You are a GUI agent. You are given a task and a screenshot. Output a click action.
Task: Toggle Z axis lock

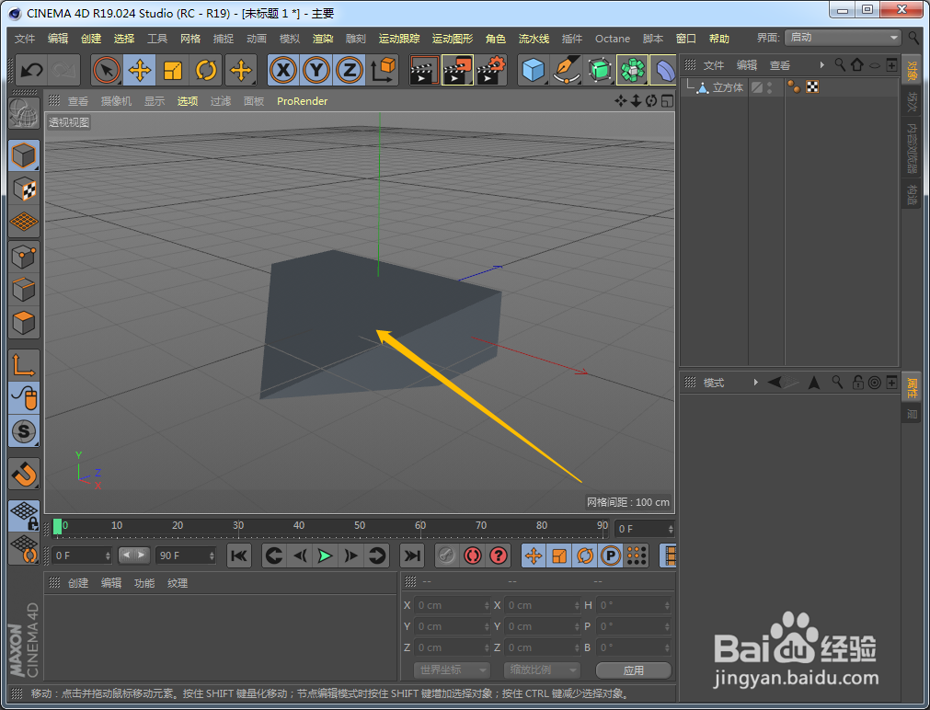350,71
